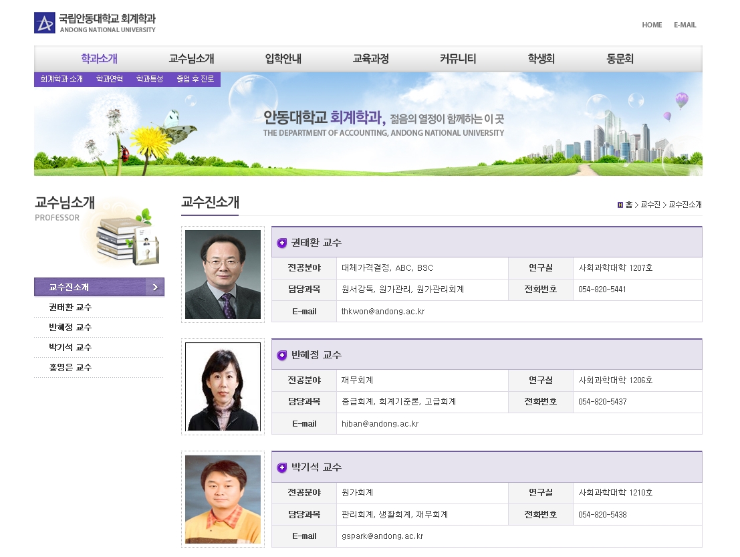Open the 커뮤니티 main menu
This screenshot has height=557, width=740.
[458, 59]
